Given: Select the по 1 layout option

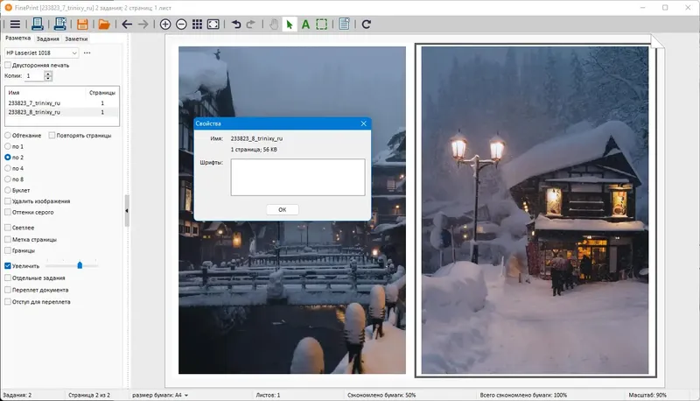Looking at the screenshot, I should click(x=8, y=146).
